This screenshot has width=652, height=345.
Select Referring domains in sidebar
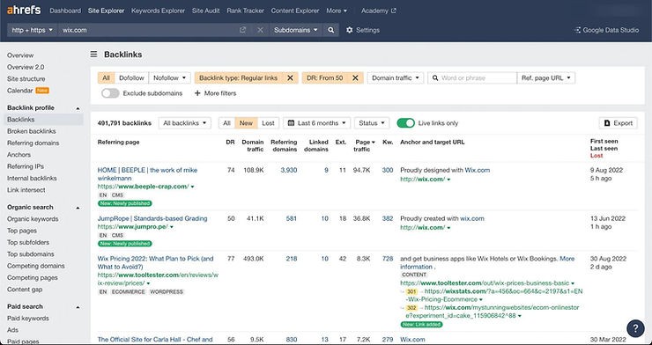(33, 143)
